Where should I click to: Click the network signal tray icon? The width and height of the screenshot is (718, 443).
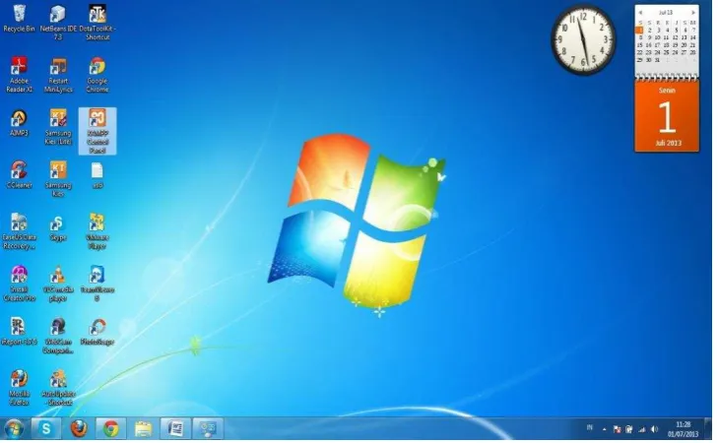tap(642, 429)
